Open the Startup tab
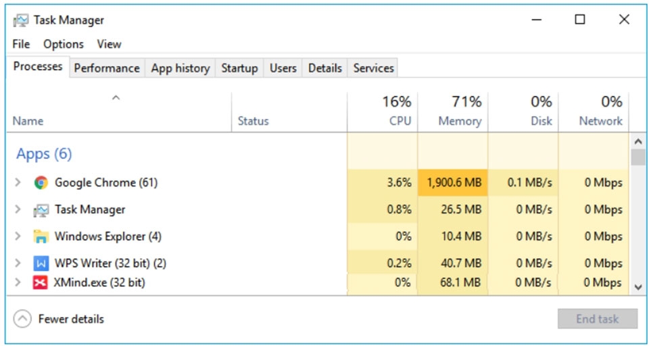Viewport: 649px width, 348px height. (x=239, y=68)
